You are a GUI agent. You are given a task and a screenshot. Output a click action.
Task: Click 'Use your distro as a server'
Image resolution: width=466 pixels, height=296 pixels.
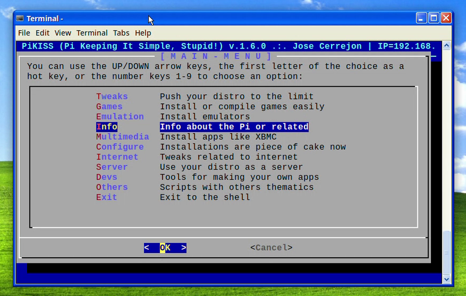coord(231,167)
